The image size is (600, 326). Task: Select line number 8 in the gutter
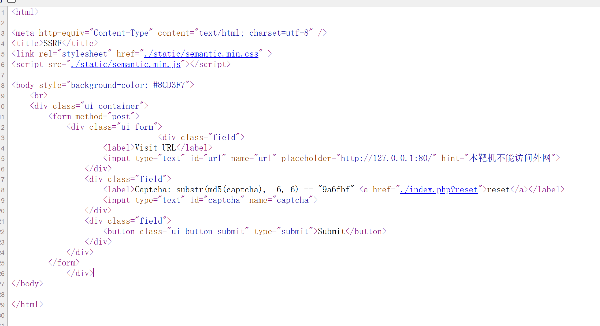[3, 85]
